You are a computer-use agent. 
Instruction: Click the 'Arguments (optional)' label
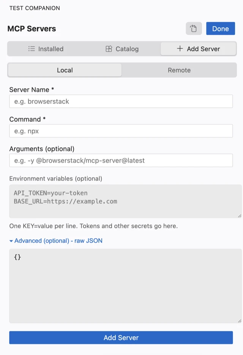tap(42, 149)
